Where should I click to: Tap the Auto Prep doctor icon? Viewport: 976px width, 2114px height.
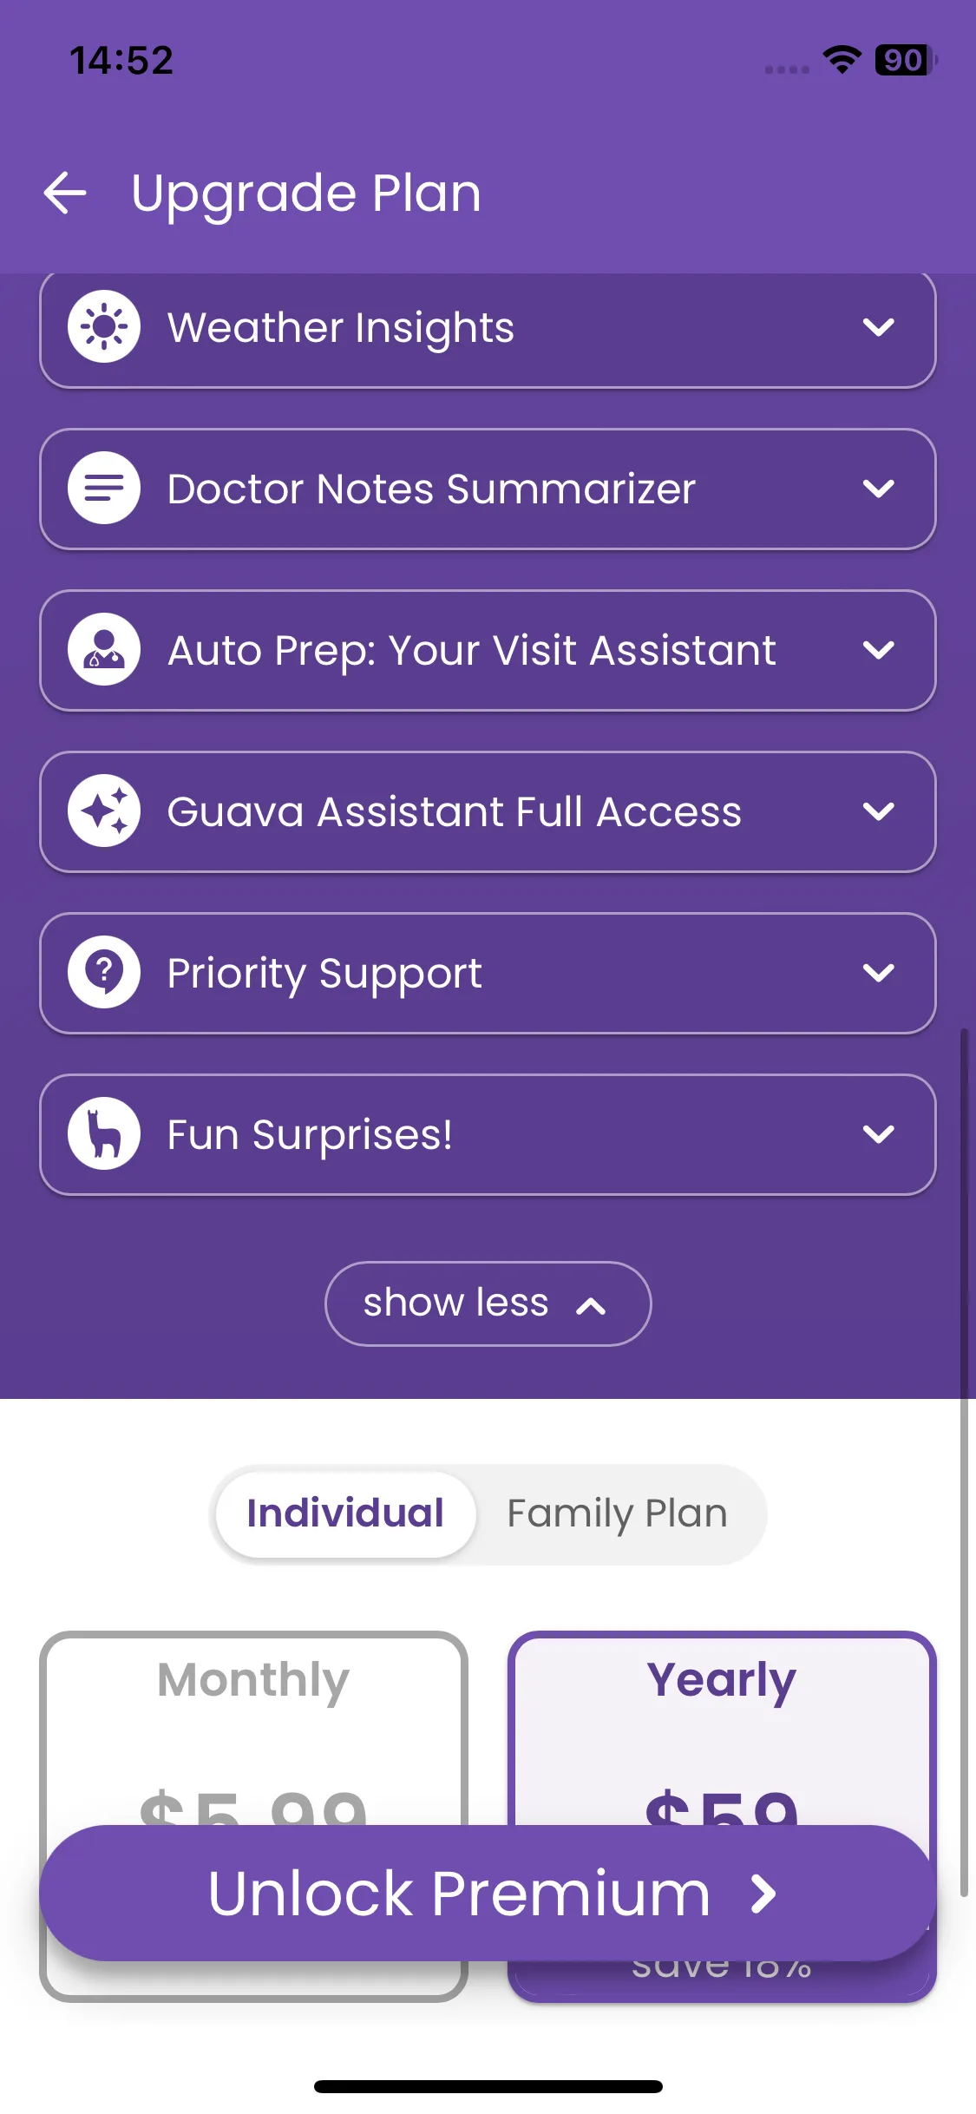104,650
